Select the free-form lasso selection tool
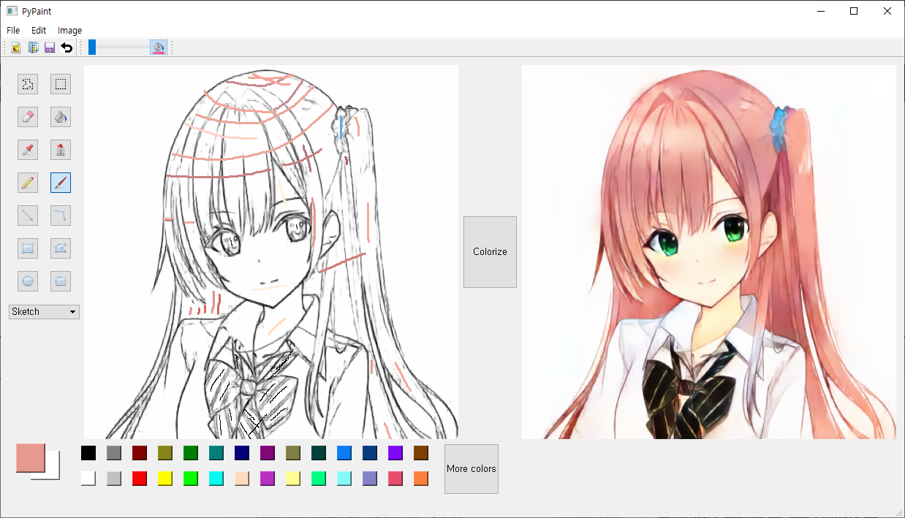The height and width of the screenshot is (518, 905). (x=28, y=84)
